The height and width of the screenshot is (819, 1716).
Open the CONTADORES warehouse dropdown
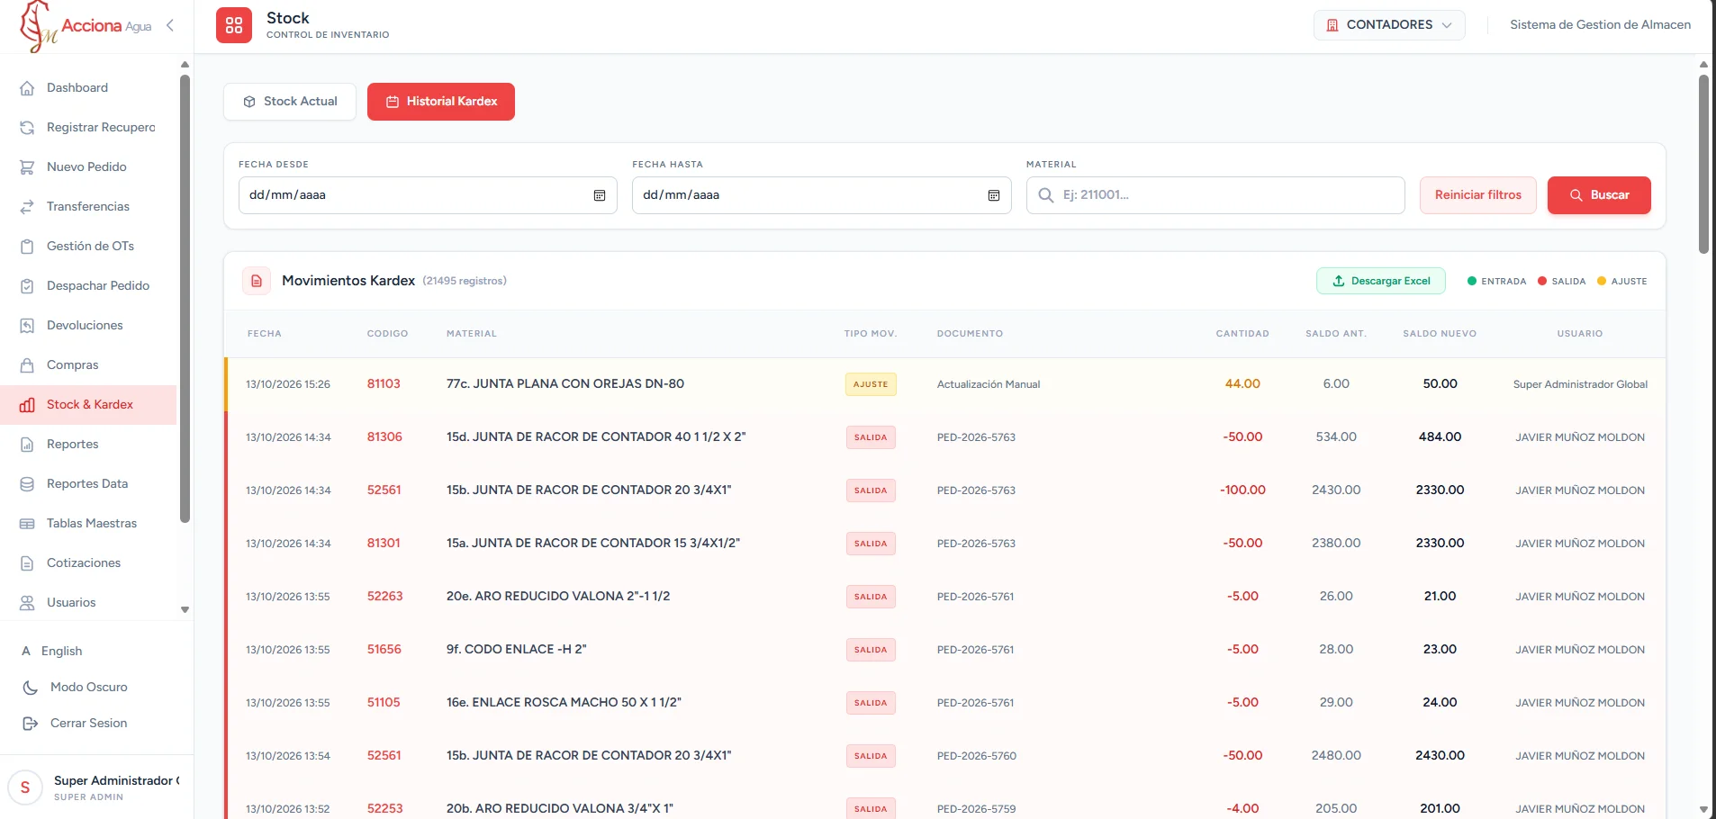[x=1389, y=25]
